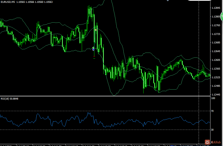Viewport: 223px width, 146px height.
Task: Click the RSI level label 70
Action: pyautogui.click(x=212, y=111)
